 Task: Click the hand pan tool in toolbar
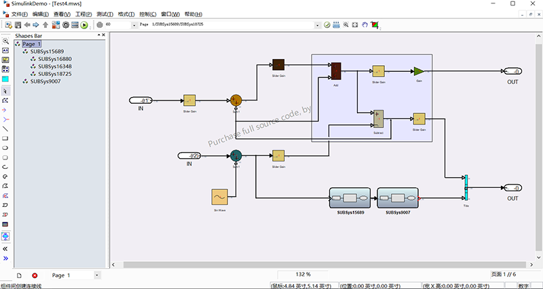[364, 25]
